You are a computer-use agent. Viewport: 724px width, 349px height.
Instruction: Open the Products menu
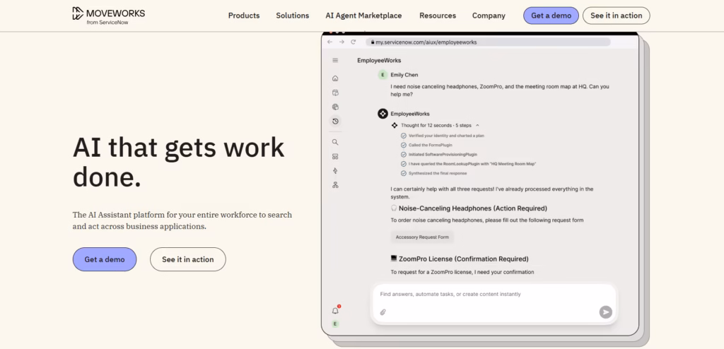[x=244, y=16]
